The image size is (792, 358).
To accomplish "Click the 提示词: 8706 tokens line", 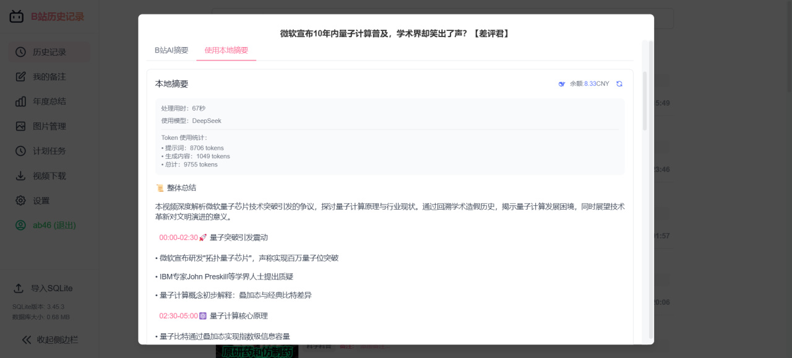I will [x=192, y=148].
